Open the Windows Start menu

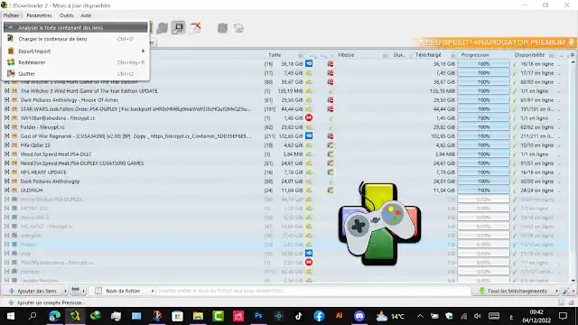[11, 316]
